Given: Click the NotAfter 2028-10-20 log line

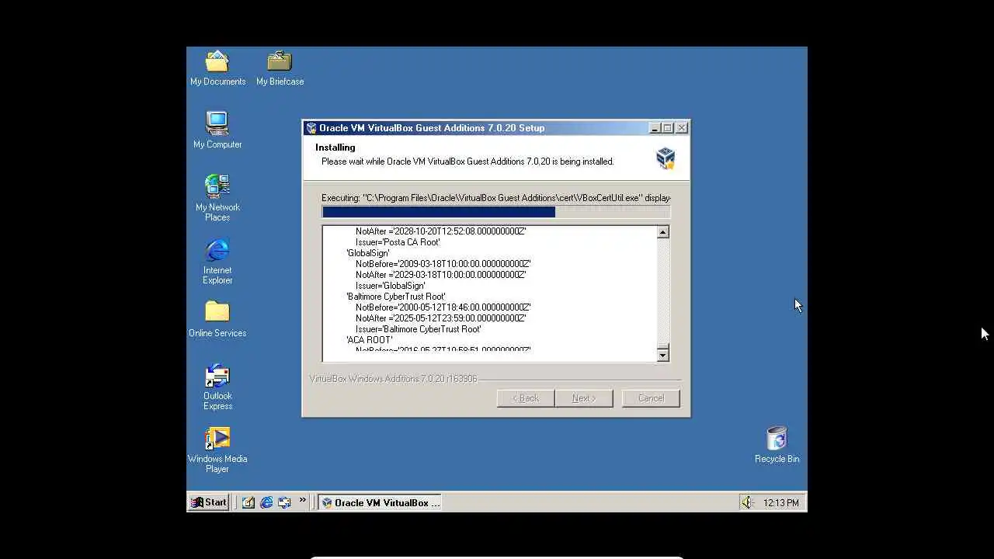Looking at the screenshot, I should [441, 231].
